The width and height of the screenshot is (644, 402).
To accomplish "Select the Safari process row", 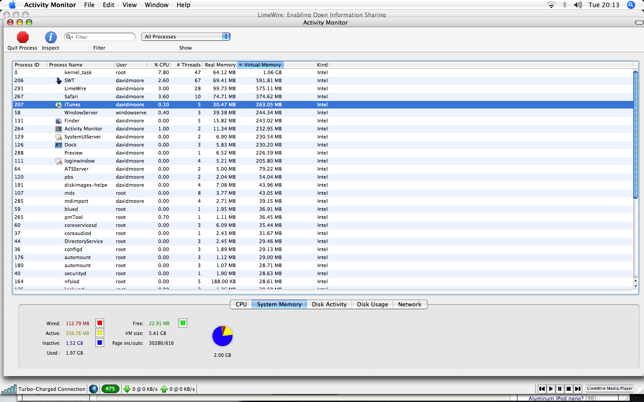I will pos(323,97).
